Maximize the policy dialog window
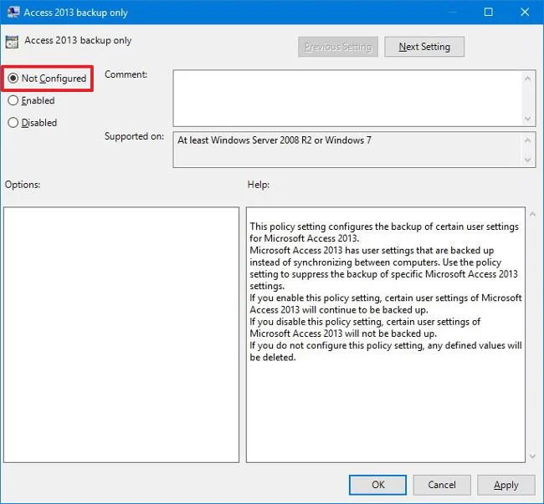This screenshot has height=504, width=544. coord(488,13)
